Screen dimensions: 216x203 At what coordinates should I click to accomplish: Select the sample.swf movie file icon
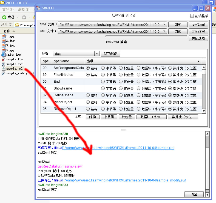[4, 64]
